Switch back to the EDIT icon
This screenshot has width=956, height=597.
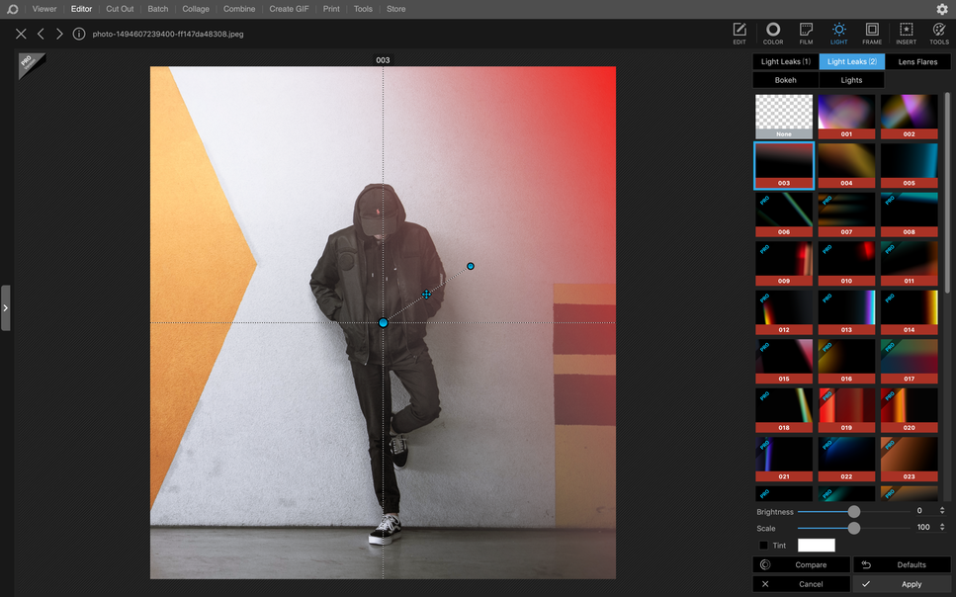click(739, 34)
